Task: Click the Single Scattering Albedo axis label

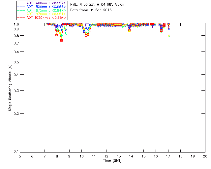Action: coord(10,88)
